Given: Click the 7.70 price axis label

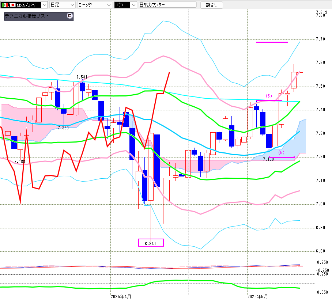Looking at the screenshot, I should (x=320, y=39).
